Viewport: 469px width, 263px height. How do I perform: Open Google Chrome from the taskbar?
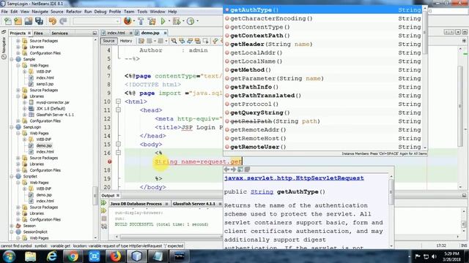click(x=73, y=256)
